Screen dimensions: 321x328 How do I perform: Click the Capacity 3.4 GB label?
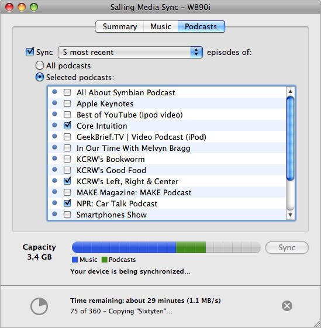coord(39,252)
